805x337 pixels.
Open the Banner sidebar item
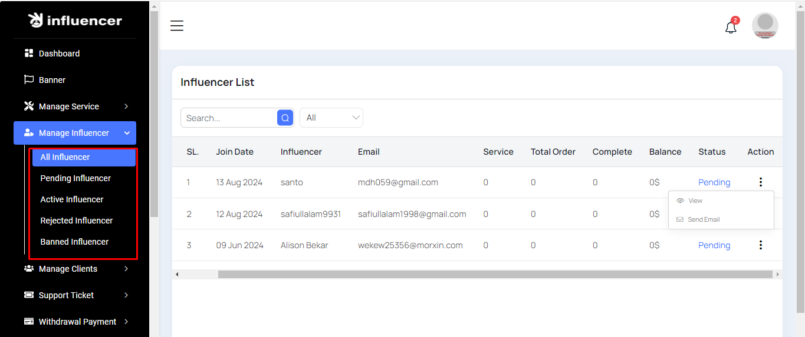(x=52, y=80)
